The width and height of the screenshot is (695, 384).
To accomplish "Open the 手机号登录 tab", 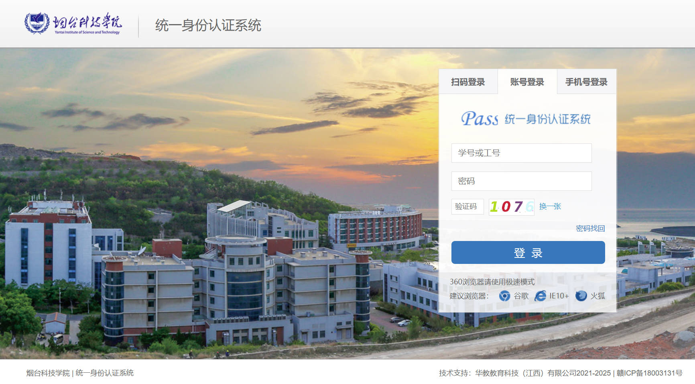I will coord(586,82).
